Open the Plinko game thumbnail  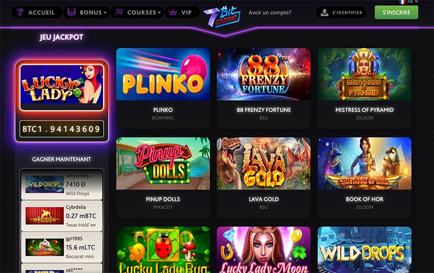[163, 74]
